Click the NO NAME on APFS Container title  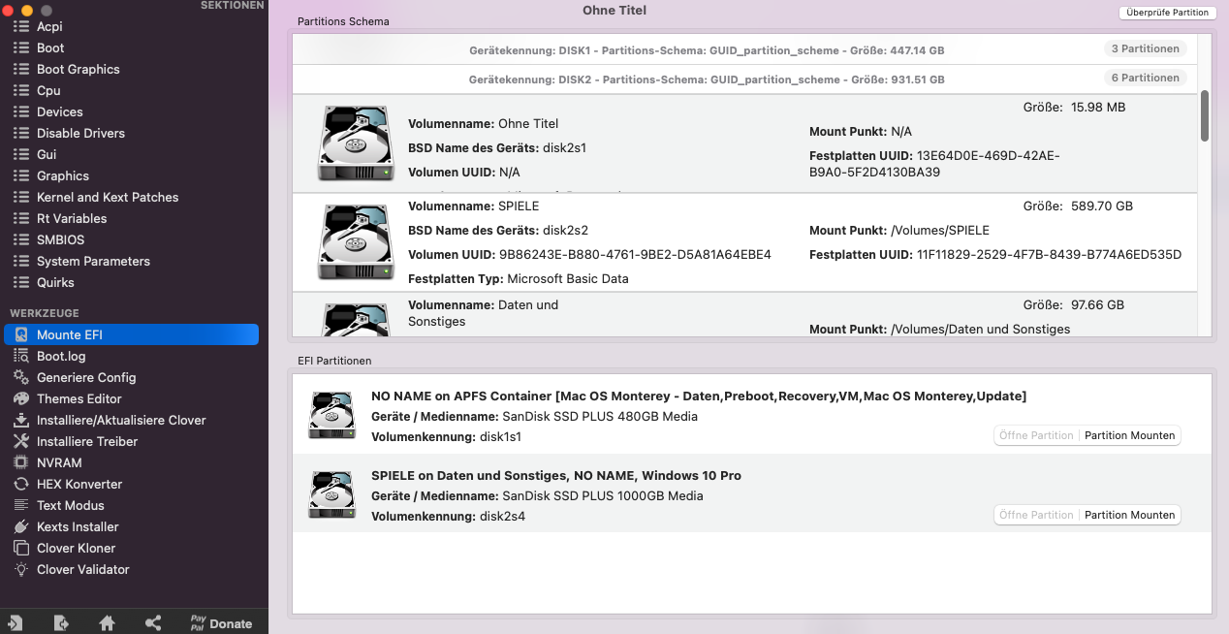click(699, 396)
